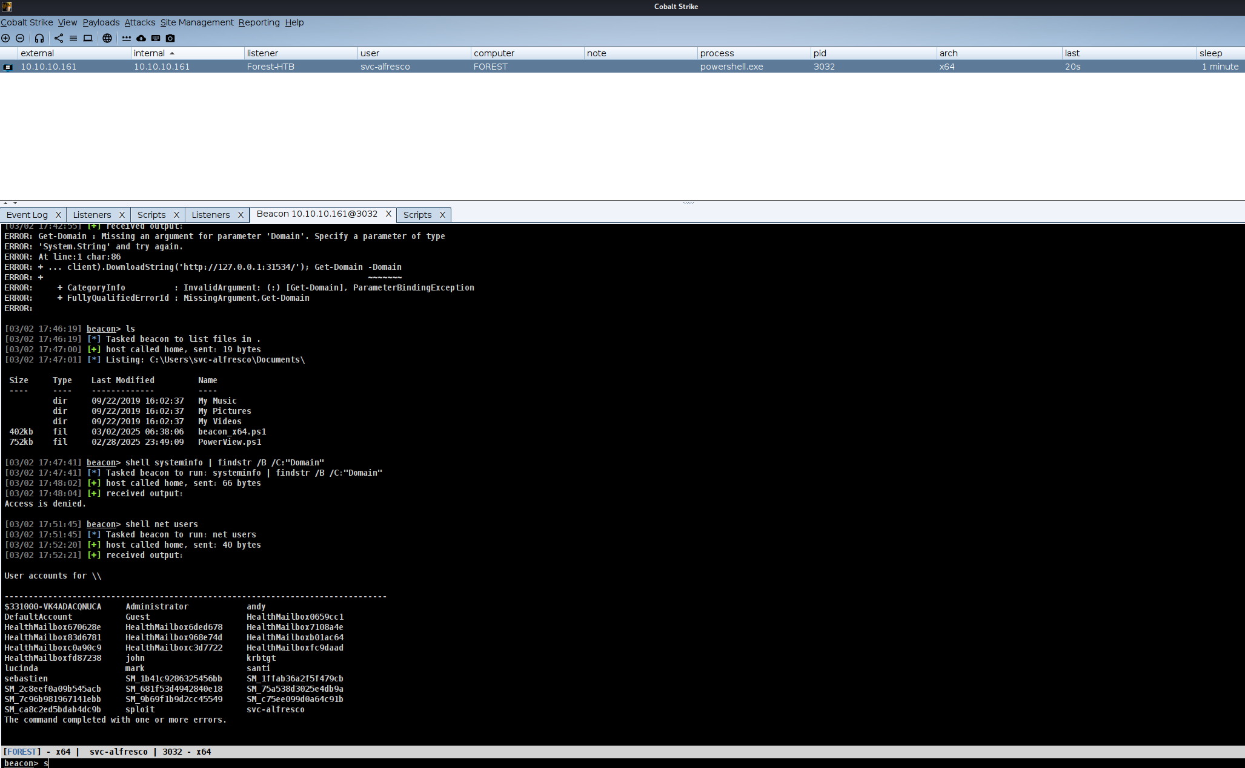
Task: Switch to session table view icon
Action: (73, 38)
